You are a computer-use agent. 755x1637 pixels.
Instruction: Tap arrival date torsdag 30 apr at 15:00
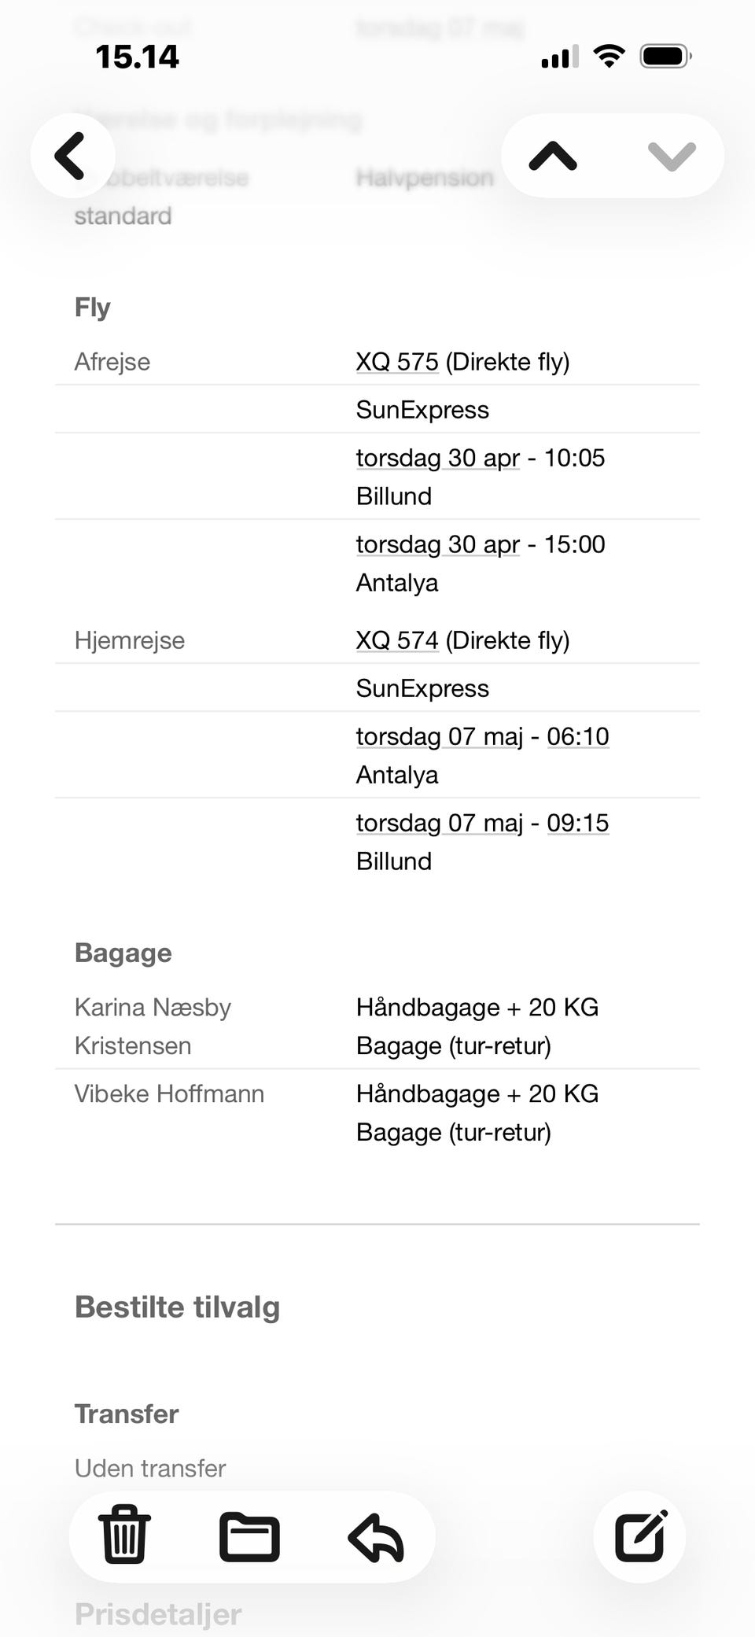438,544
